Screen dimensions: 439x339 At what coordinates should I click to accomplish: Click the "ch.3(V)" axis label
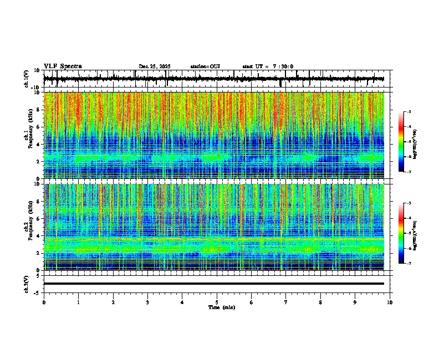(27, 284)
